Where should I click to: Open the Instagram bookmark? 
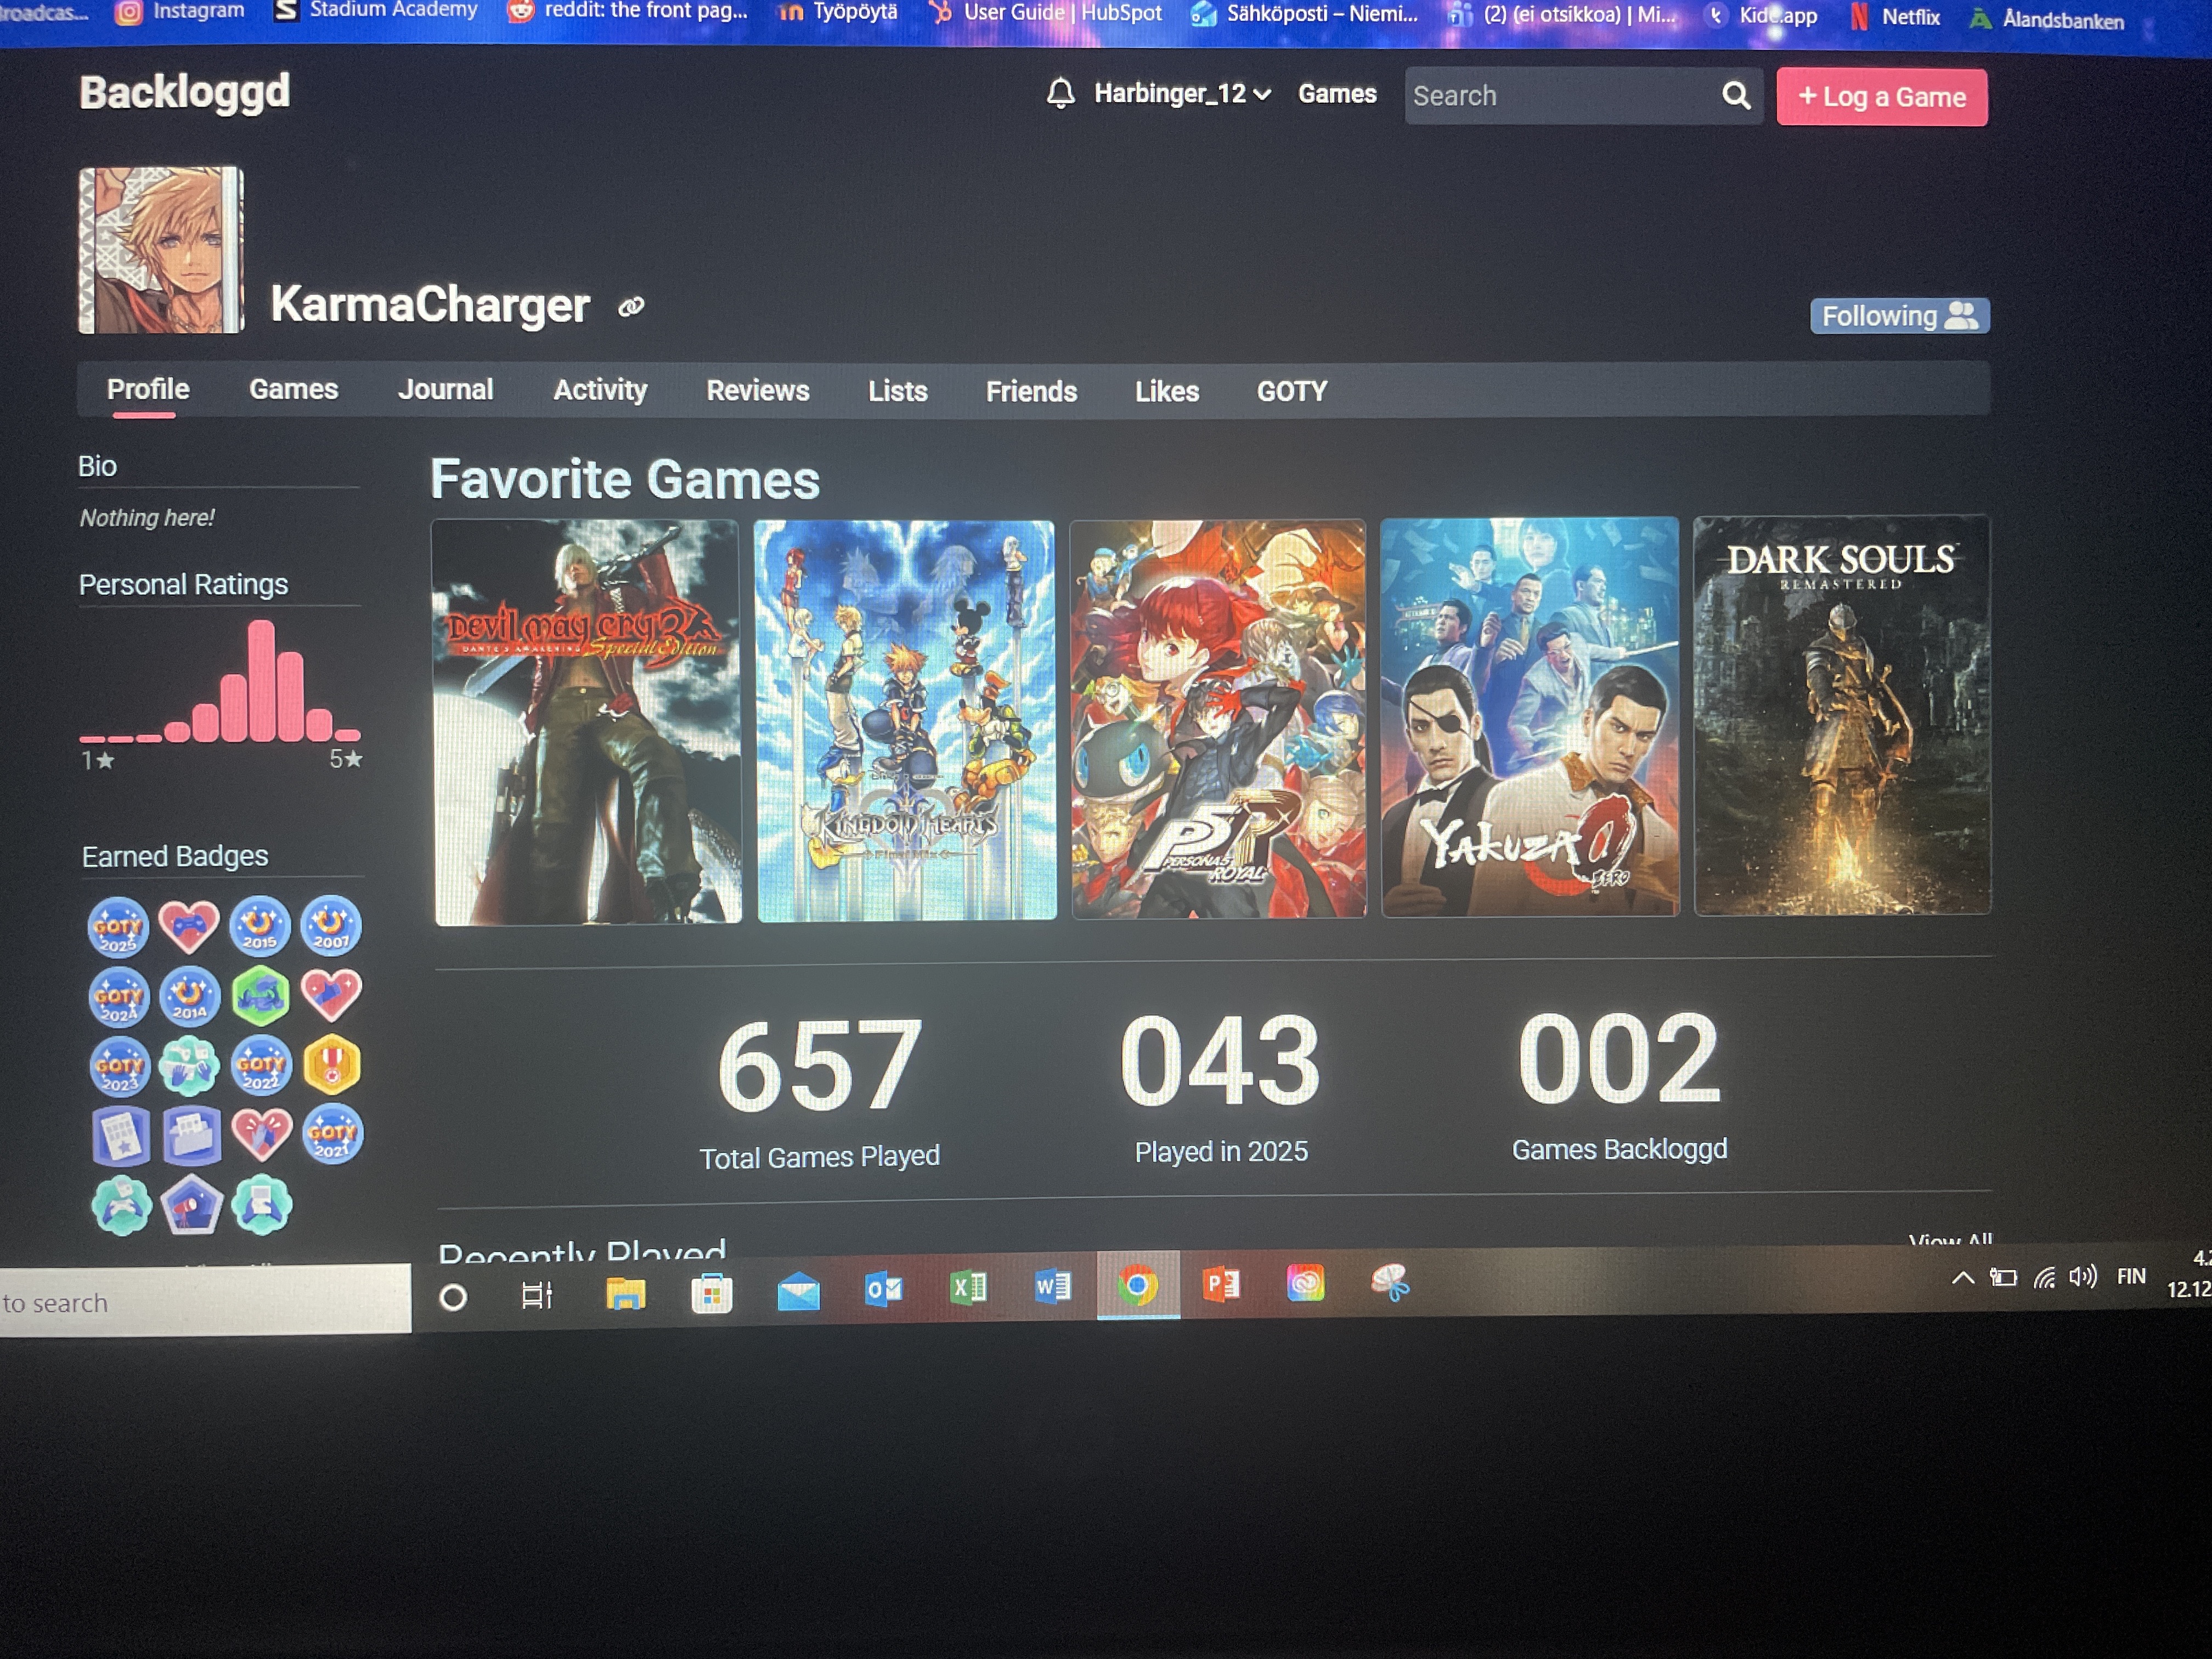pyautogui.click(x=180, y=11)
